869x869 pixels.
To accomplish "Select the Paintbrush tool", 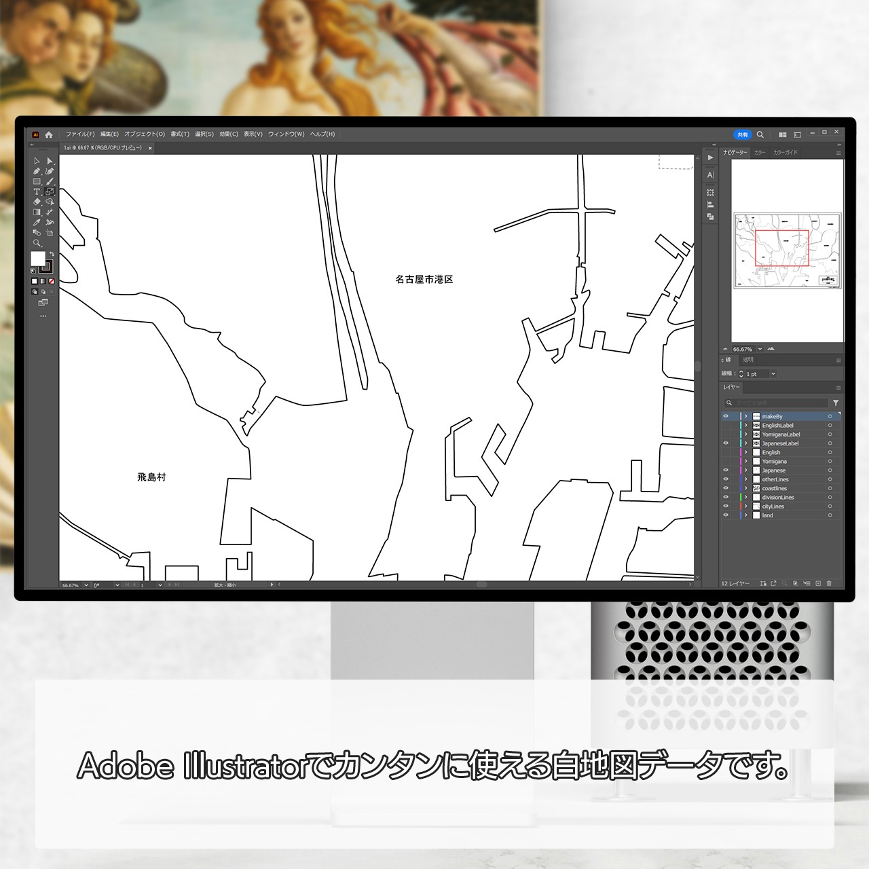I will 50,181.
